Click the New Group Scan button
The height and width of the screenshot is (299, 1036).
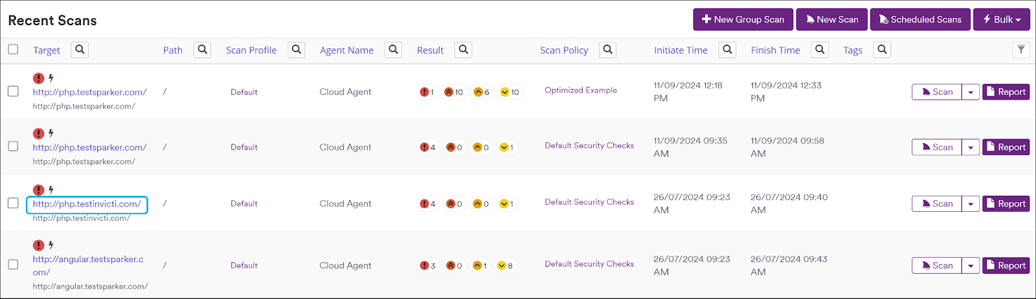[x=743, y=19]
